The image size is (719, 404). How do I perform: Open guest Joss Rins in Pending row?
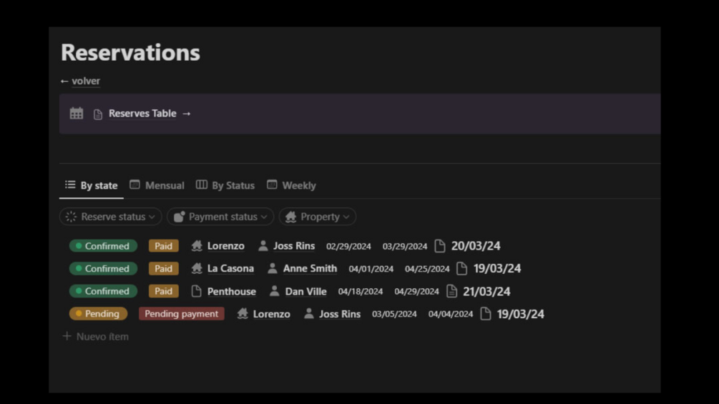[x=340, y=314]
